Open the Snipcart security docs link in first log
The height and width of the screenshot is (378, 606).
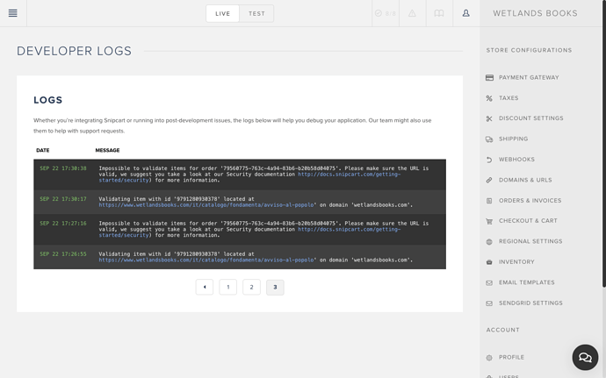[349, 175]
